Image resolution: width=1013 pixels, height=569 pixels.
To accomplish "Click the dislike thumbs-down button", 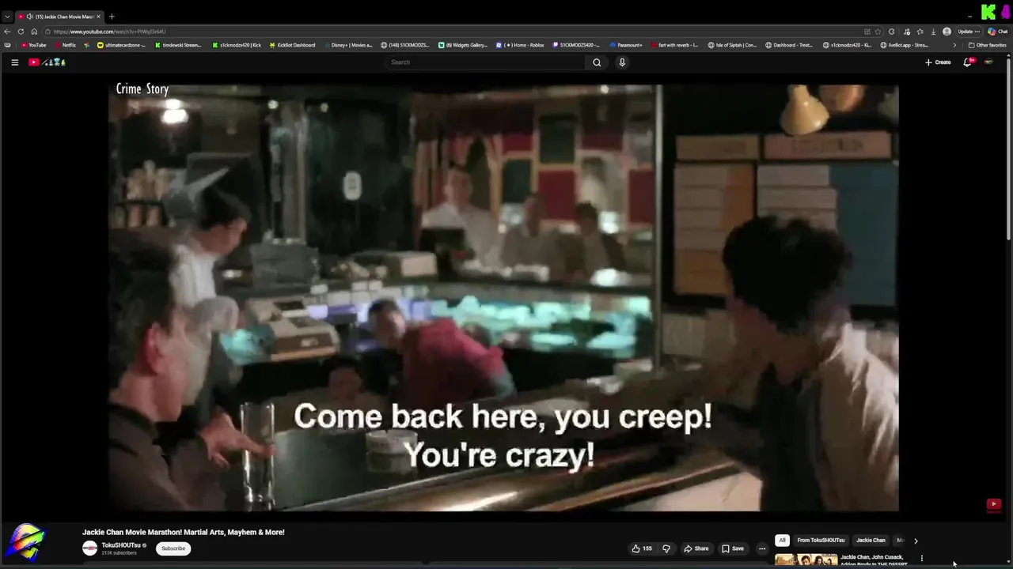I will [666, 548].
